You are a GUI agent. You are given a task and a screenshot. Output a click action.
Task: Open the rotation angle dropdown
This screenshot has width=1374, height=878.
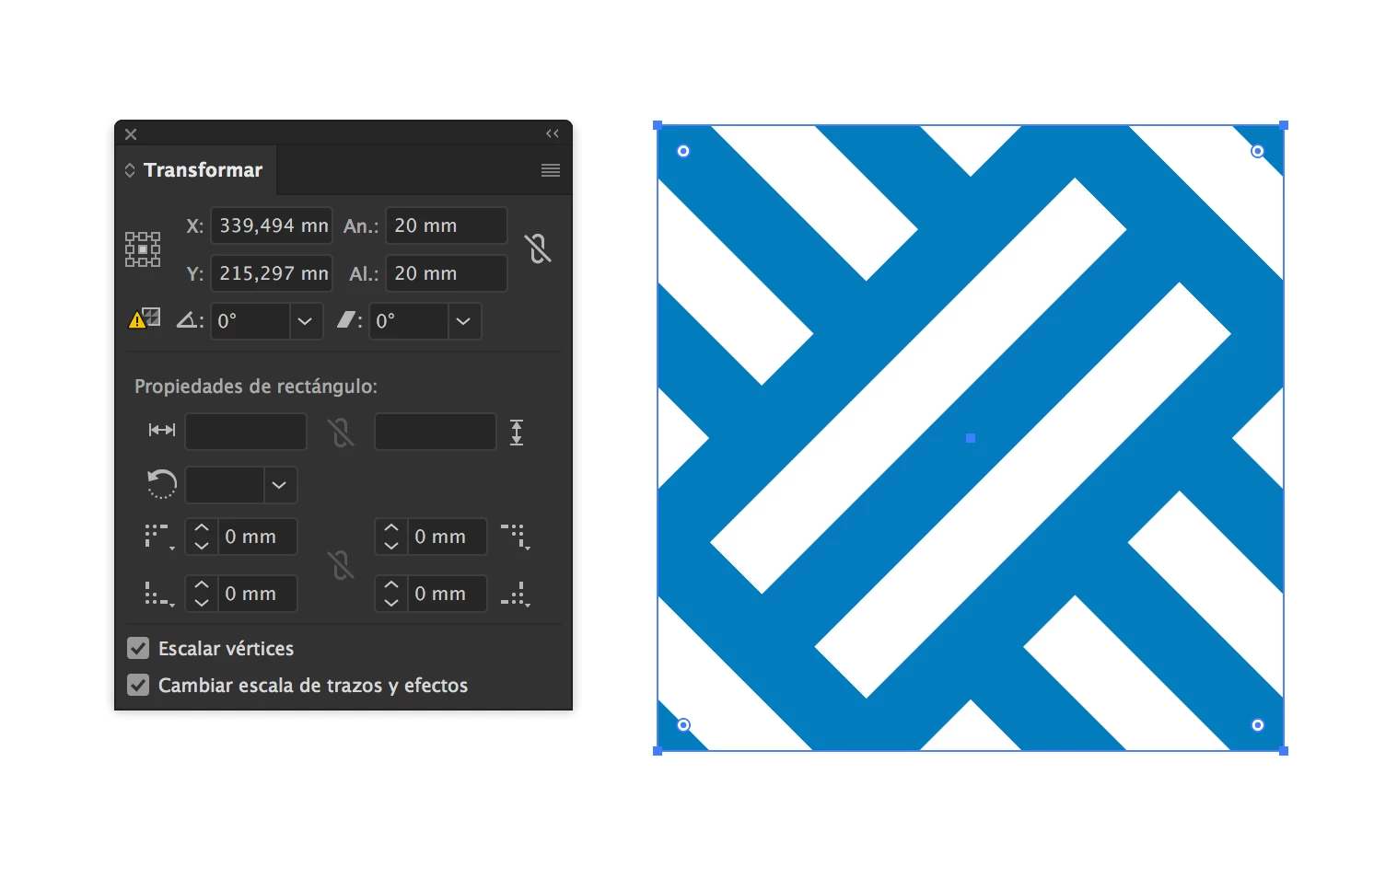pyautogui.click(x=305, y=321)
